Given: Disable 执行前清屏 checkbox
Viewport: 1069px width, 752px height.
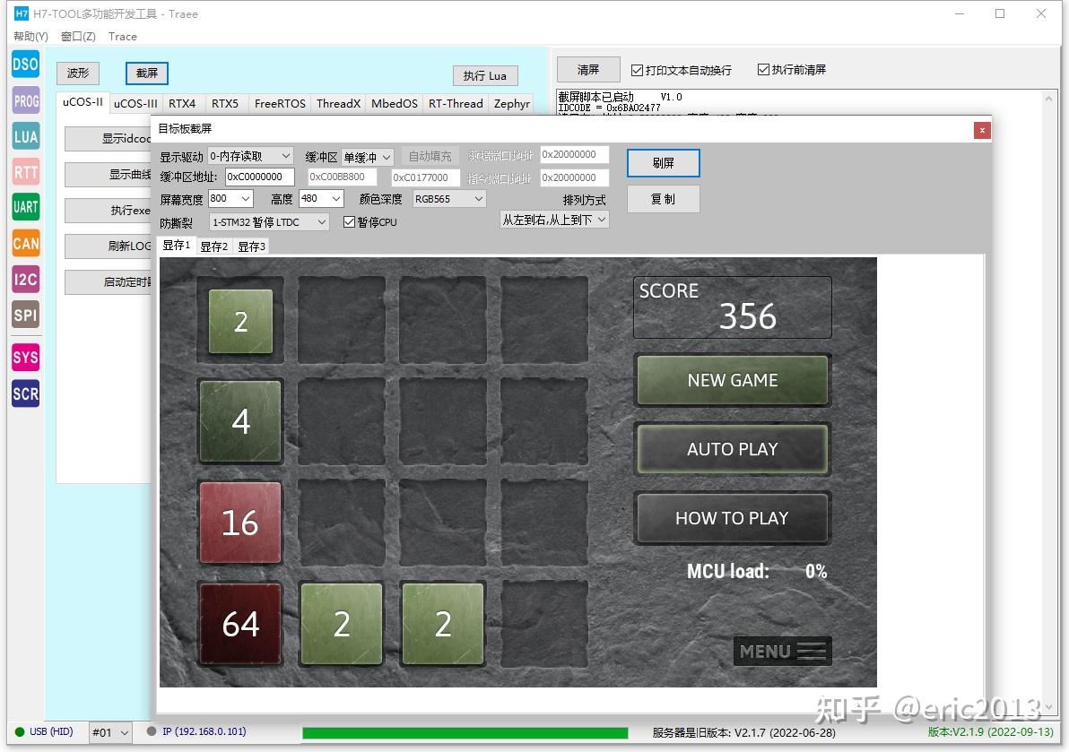Looking at the screenshot, I should pos(763,69).
